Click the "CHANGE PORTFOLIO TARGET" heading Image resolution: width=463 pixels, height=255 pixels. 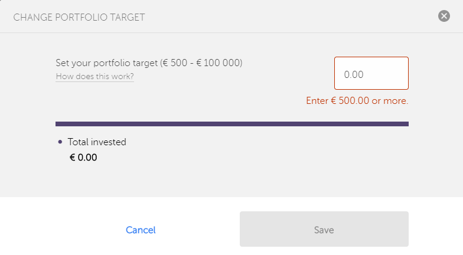click(x=79, y=17)
